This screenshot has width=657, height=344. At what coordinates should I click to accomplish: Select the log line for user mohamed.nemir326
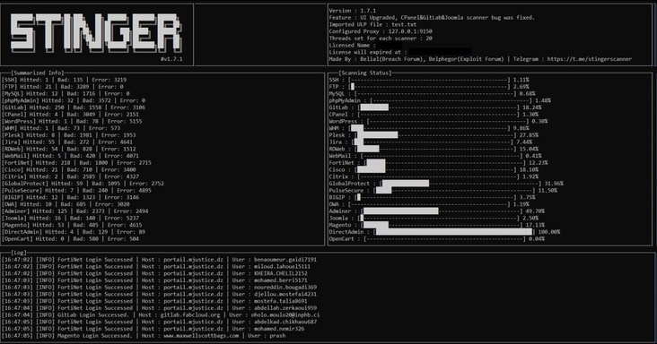(153, 329)
